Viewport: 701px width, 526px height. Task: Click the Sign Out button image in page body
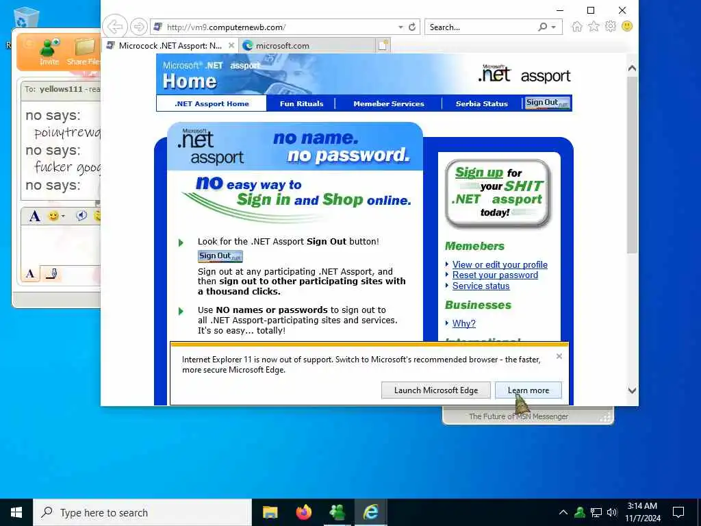[220, 256]
